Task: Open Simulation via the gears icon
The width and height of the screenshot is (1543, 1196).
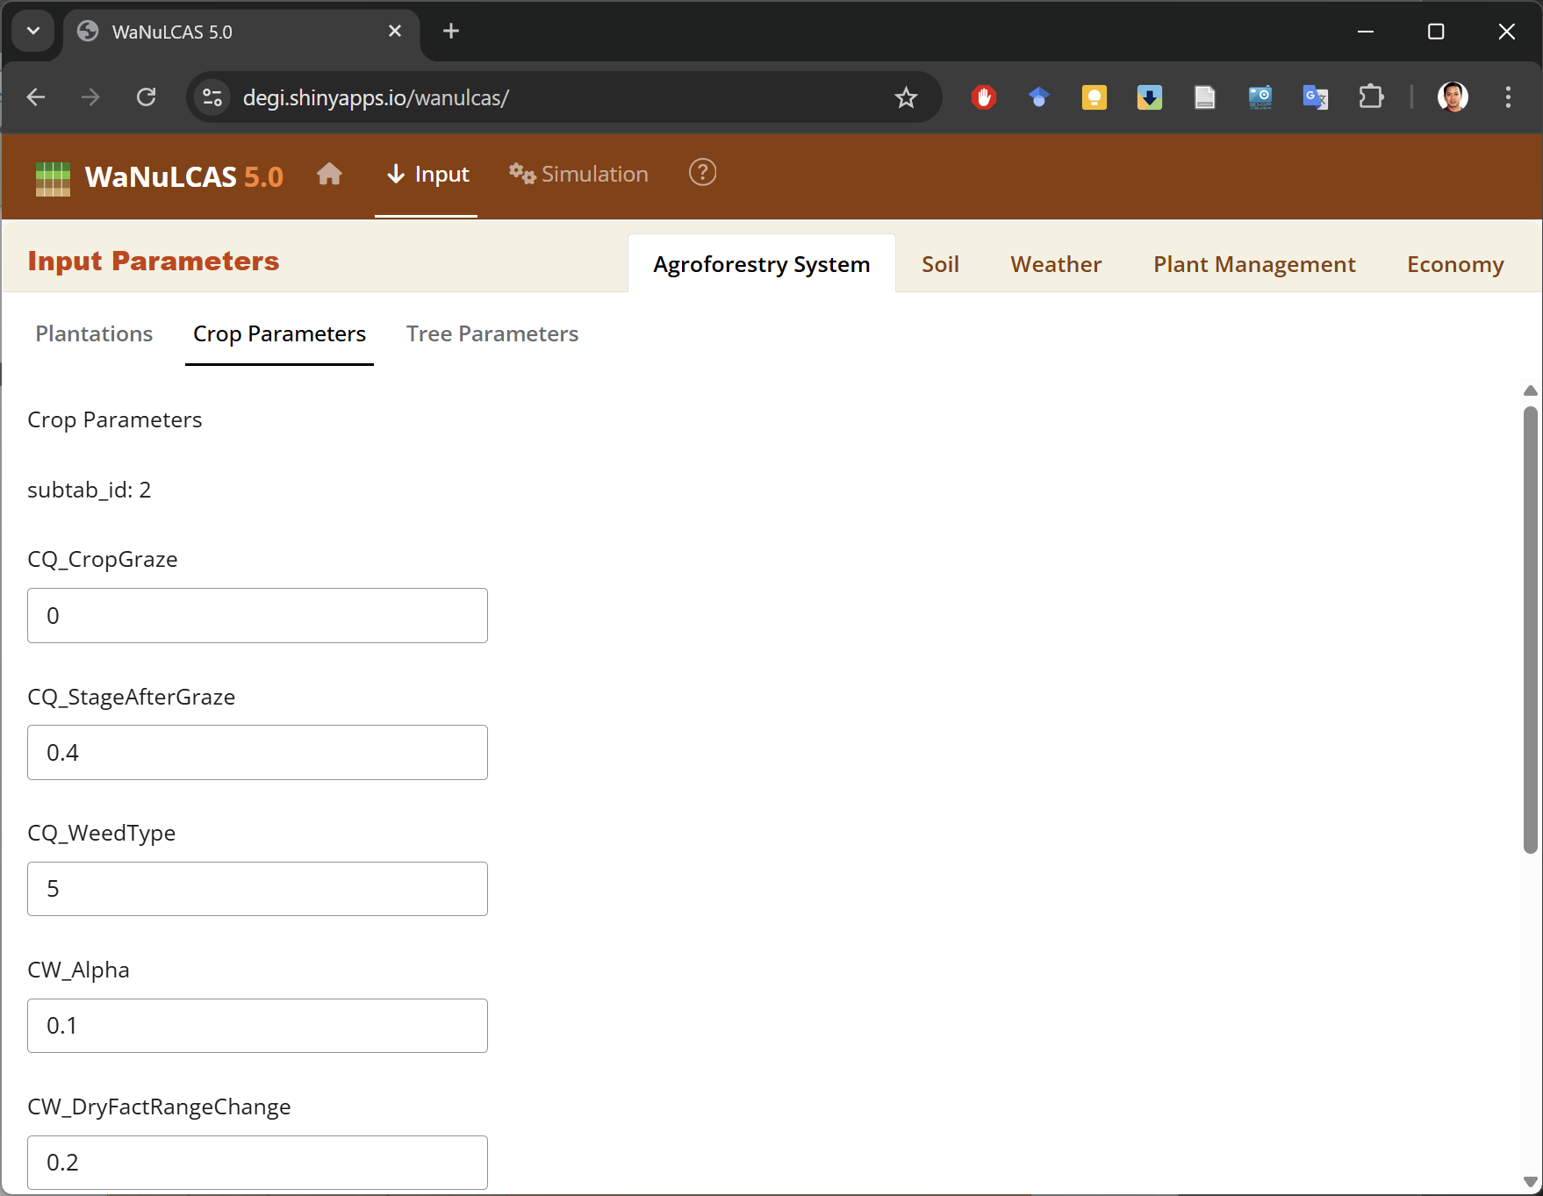Action: click(522, 174)
